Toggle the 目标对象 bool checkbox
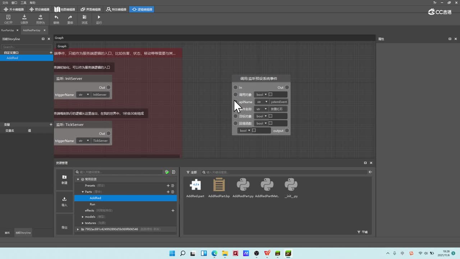This screenshot has height=259, width=460. click(271, 116)
